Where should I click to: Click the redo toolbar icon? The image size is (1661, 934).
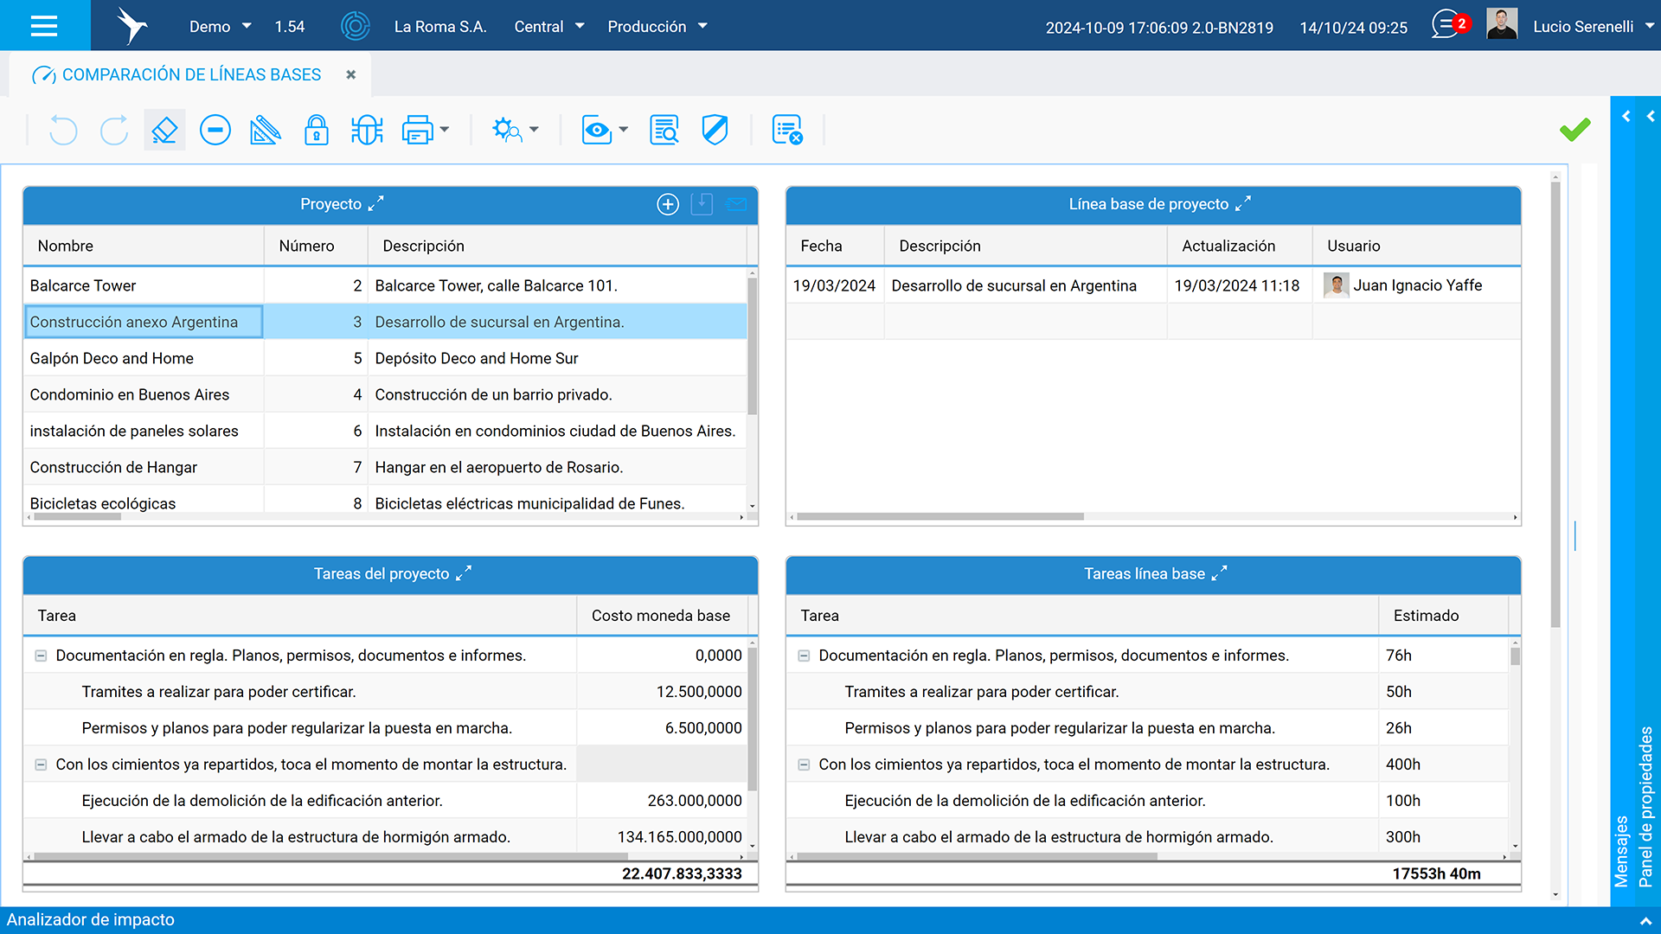click(113, 131)
